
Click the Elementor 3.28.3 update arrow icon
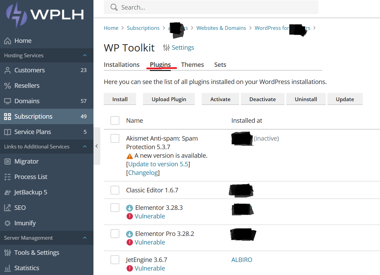click(130, 208)
